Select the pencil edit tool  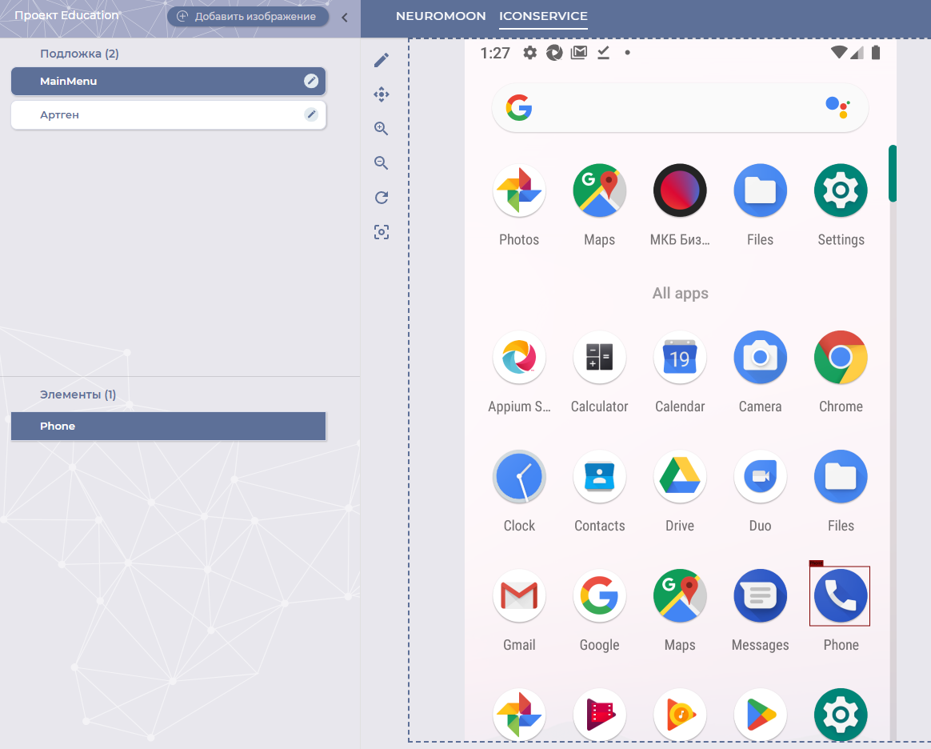(382, 60)
